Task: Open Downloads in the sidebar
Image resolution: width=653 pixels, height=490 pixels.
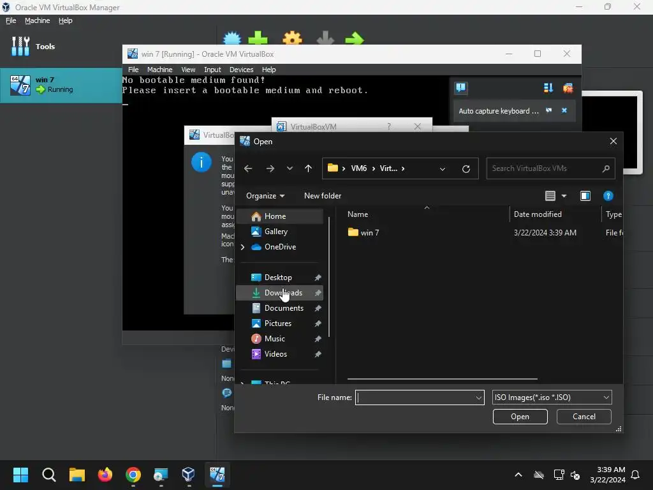Action: click(x=279, y=293)
